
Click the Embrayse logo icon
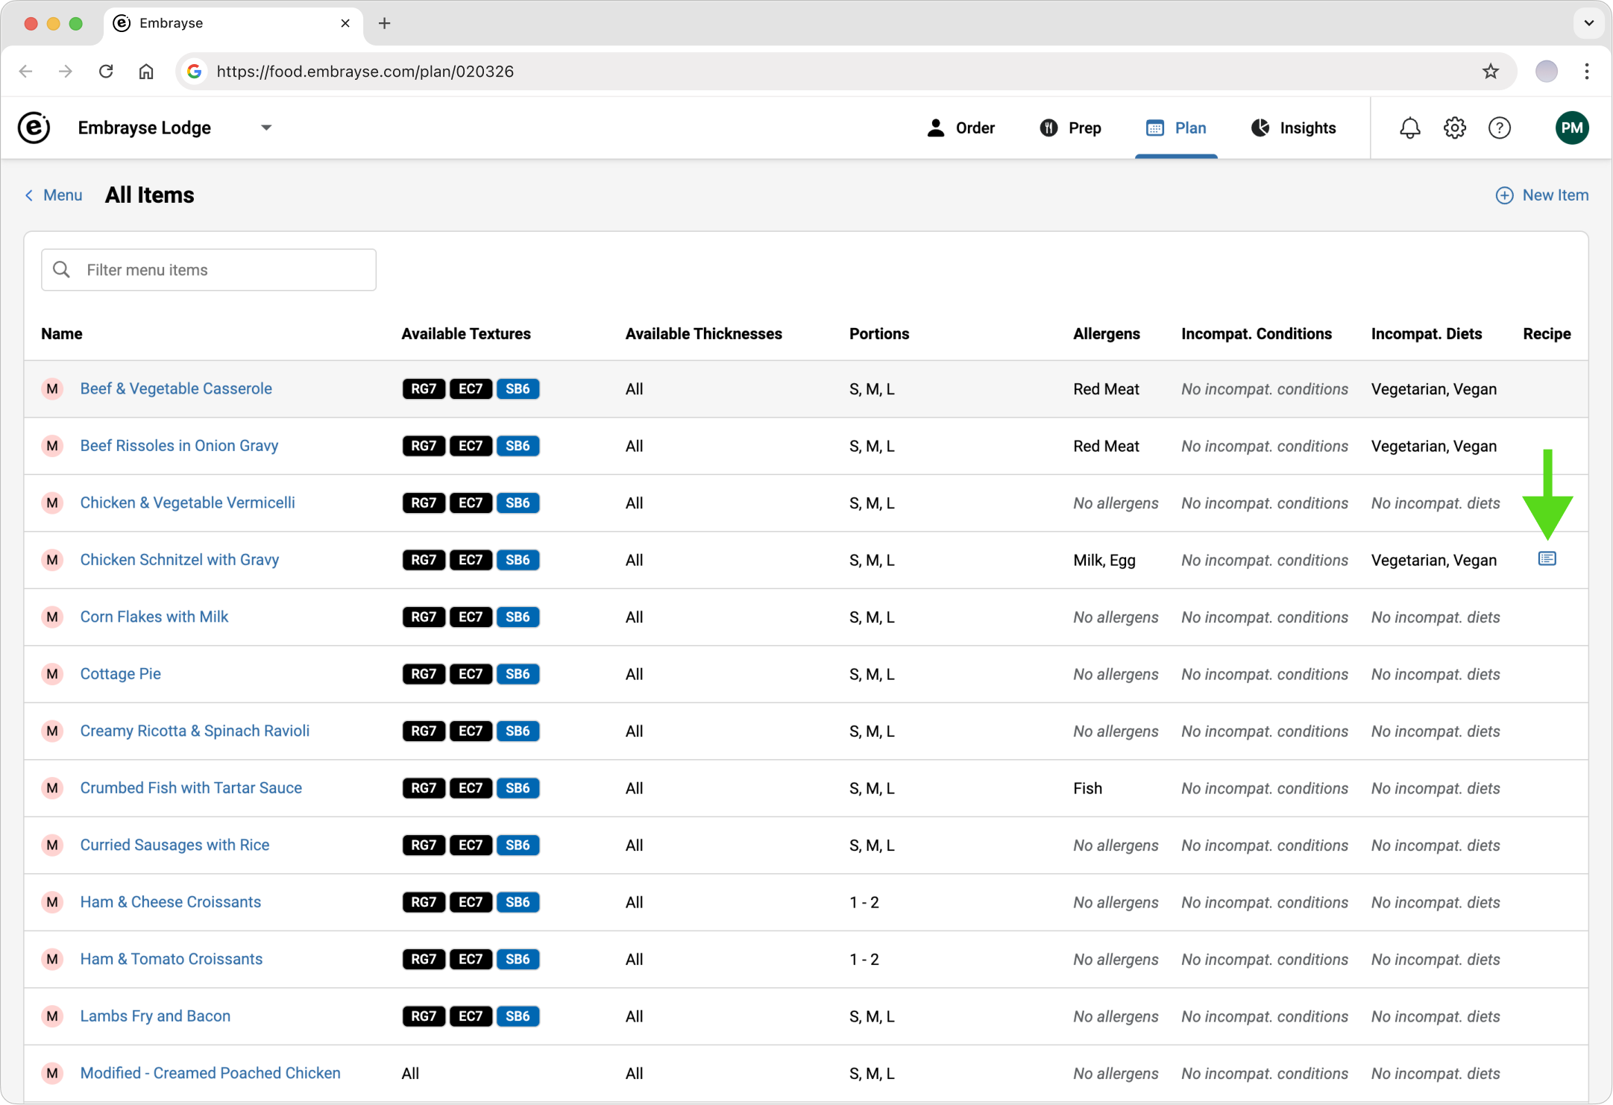click(34, 128)
